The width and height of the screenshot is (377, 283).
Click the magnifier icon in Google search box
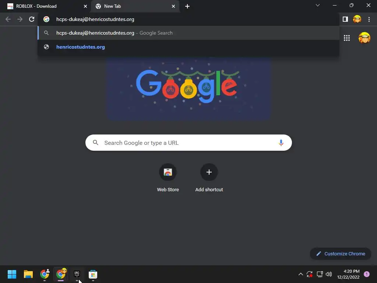tap(95, 143)
